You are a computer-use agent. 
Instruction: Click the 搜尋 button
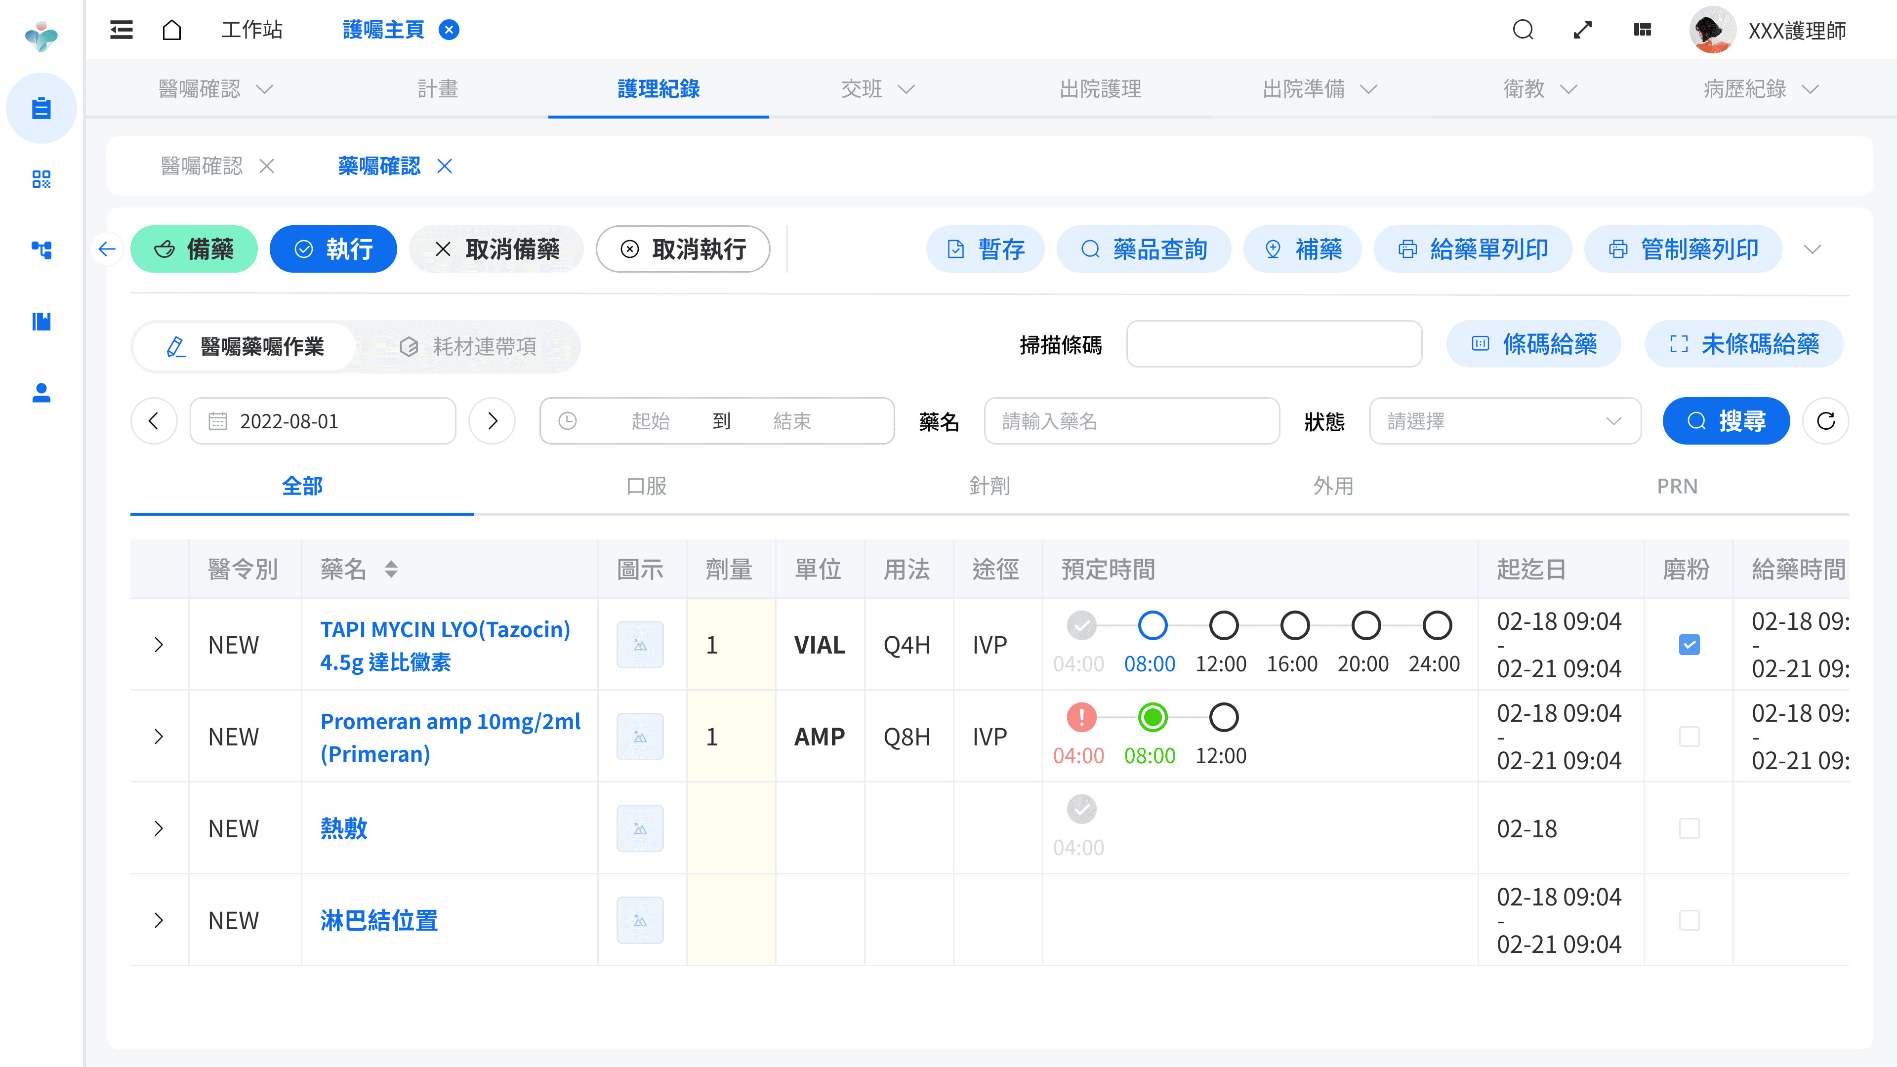point(1726,420)
